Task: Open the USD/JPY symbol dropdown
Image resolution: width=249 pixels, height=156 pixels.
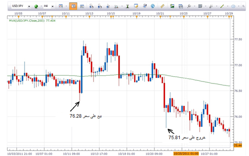Action: click(x=29, y=6)
